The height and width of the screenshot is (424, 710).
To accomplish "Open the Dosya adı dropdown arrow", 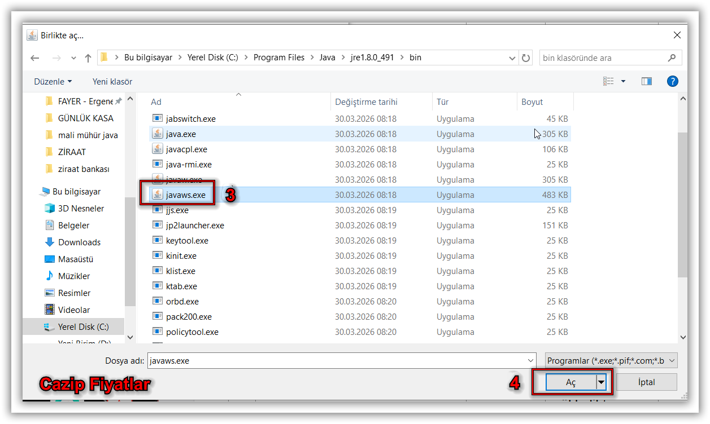I will point(530,361).
